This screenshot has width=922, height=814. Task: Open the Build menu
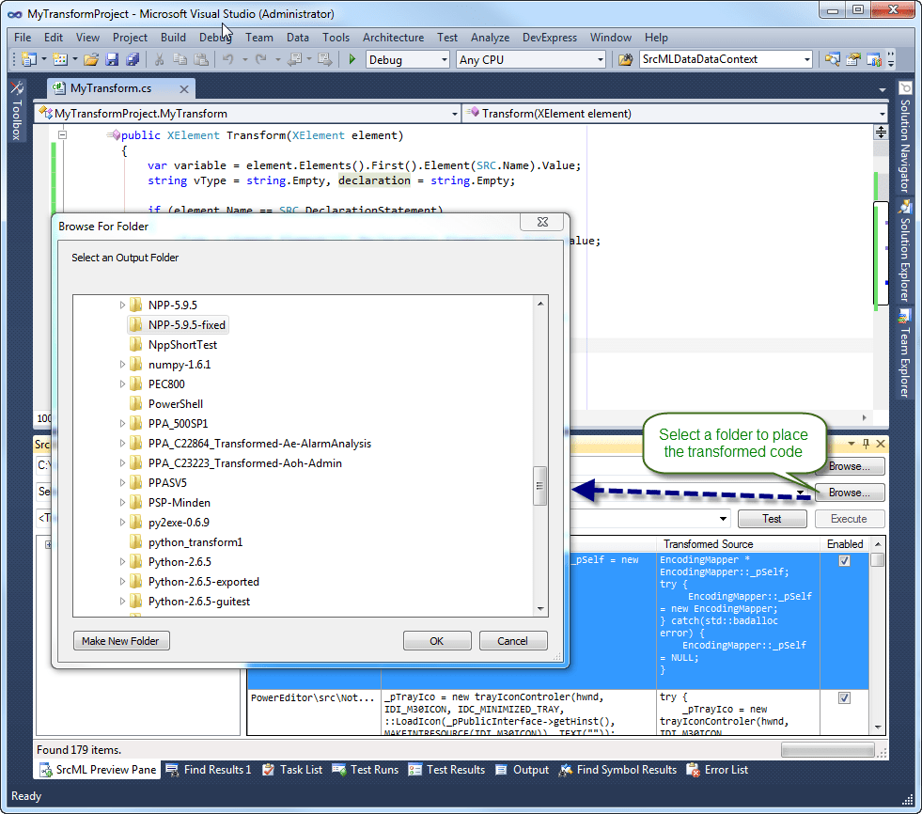[173, 37]
